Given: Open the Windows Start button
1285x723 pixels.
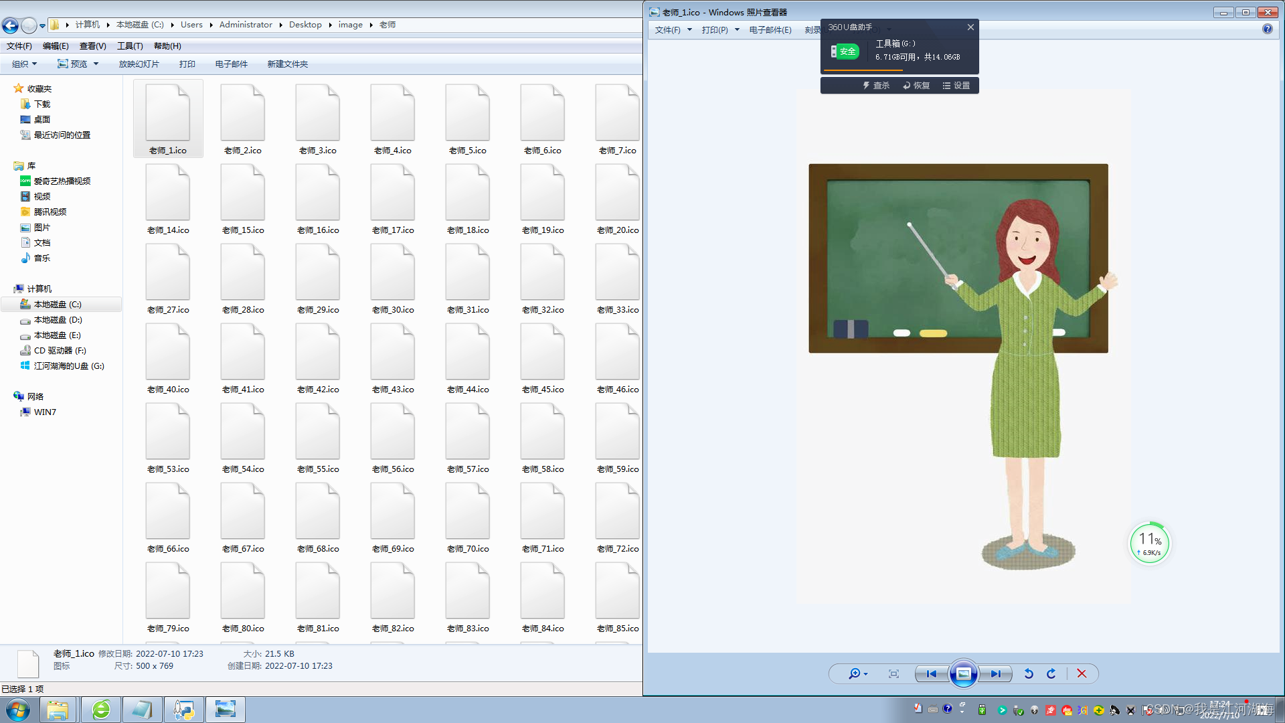Looking at the screenshot, I should [18, 710].
